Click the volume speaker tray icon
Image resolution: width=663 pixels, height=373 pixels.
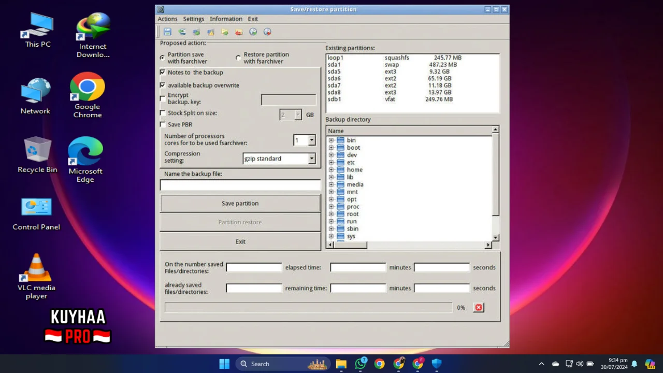[x=580, y=364]
